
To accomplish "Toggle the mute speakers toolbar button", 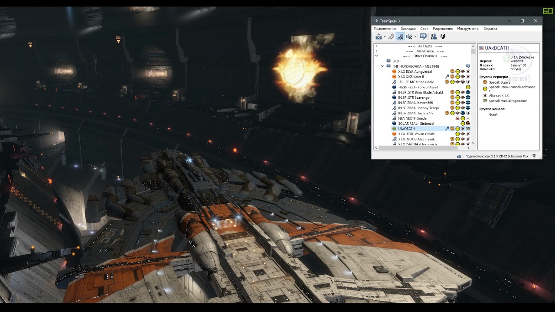I will point(409,36).
